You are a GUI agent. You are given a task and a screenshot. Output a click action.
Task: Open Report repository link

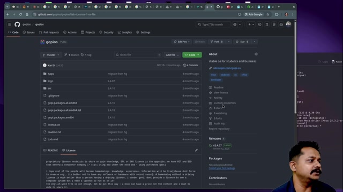(219, 129)
